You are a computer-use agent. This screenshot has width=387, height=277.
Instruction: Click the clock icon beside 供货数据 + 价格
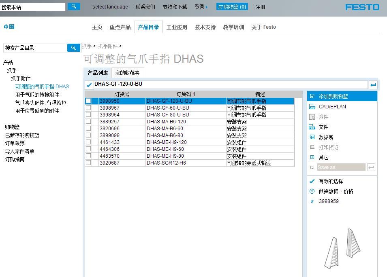click(312, 191)
